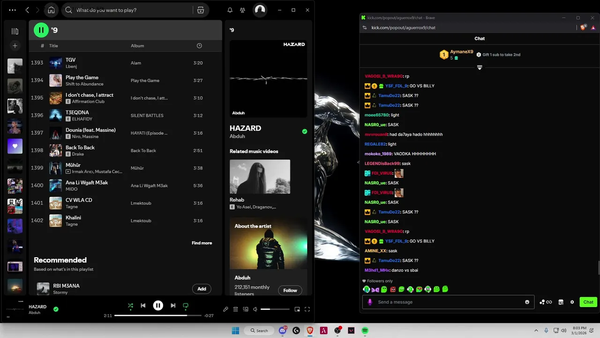Toggle saved checkmark in Now Playing panel
The width and height of the screenshot is (600, 338).
tap(305, 131)
